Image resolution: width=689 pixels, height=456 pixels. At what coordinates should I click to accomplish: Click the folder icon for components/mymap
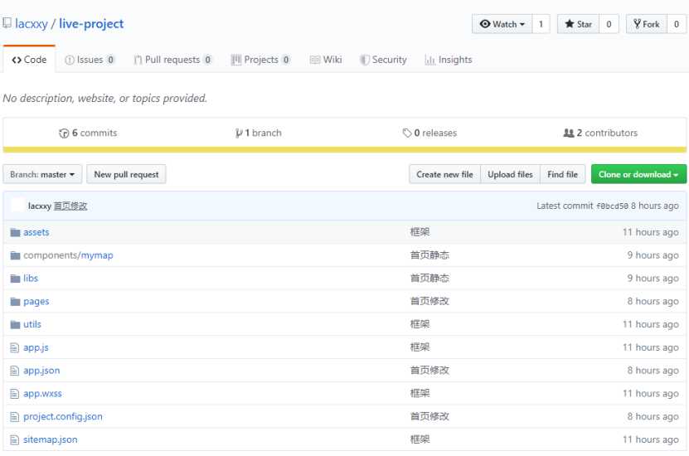click(16, 255)
